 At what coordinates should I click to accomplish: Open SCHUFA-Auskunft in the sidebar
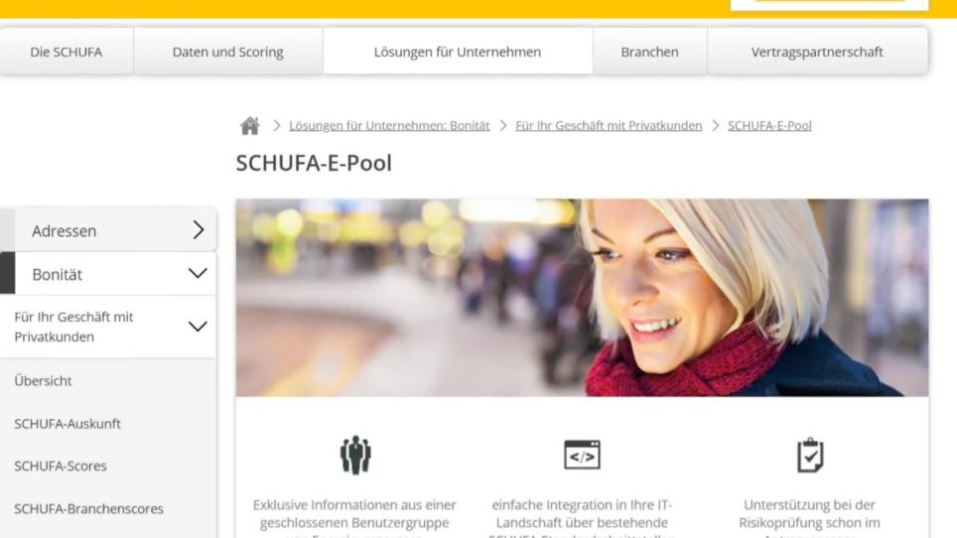point(68,423)
